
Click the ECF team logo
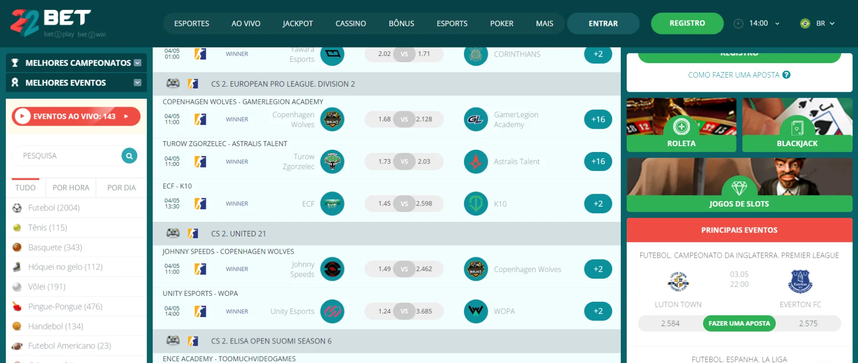click(x=332, y=204)
